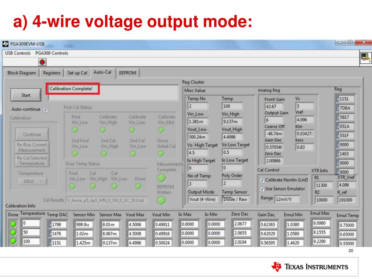Click the Mesurements Complete indicator LED
372x279 pixels.
pos(162,178)
